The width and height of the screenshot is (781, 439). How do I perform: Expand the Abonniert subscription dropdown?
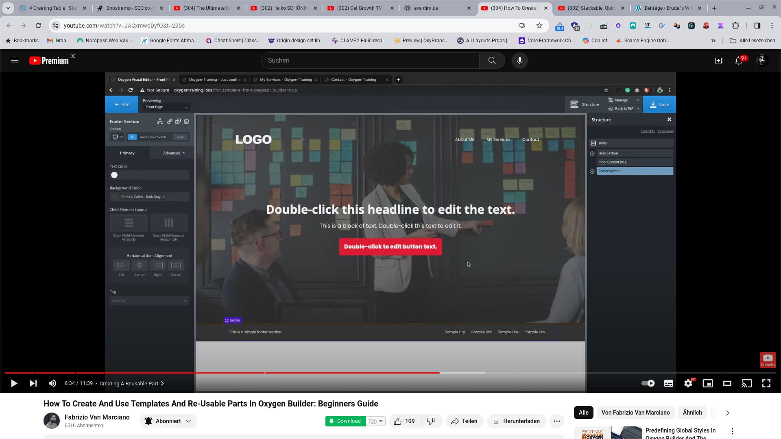click(168, 421)
